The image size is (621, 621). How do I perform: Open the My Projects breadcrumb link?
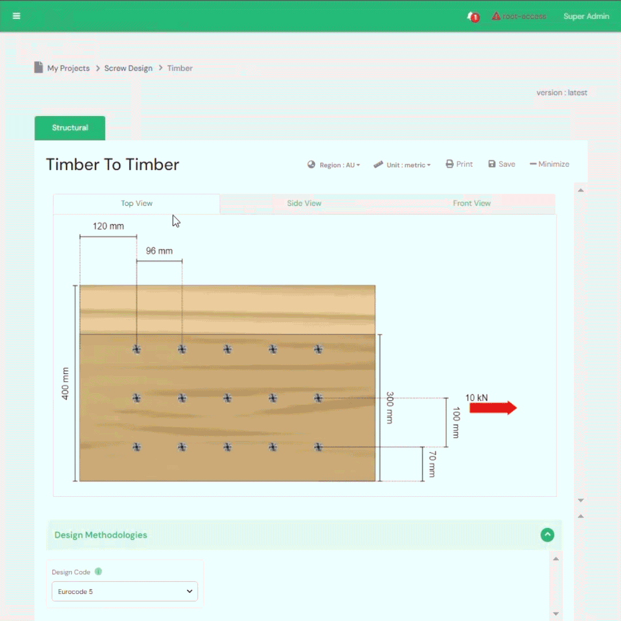pos(68,68)
